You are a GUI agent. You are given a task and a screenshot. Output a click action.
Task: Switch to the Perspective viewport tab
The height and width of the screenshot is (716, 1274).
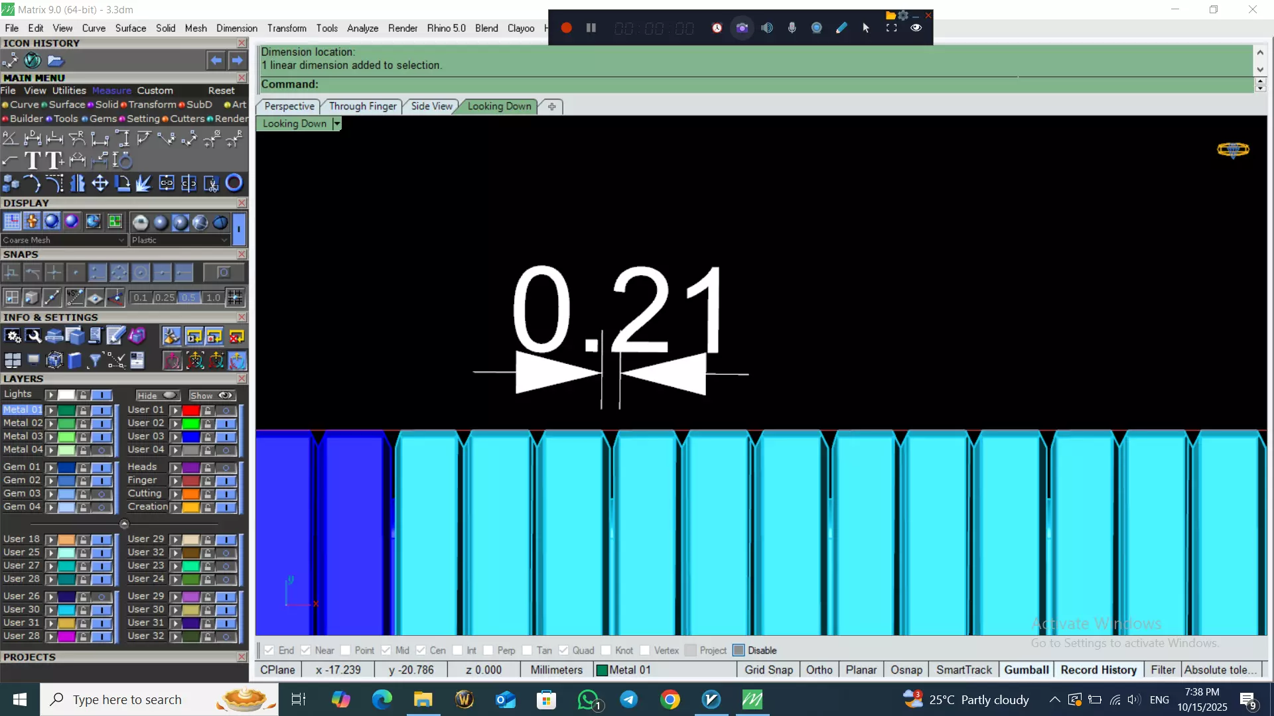tap(289, 106)
